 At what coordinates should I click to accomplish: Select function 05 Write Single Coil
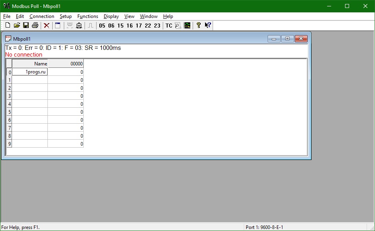102,25
